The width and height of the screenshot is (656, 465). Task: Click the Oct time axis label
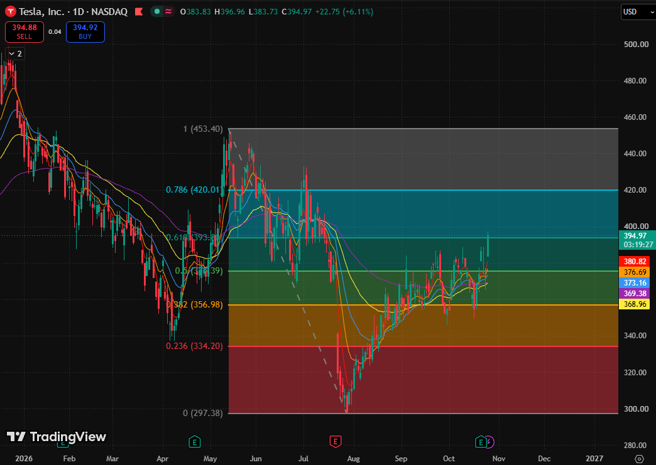click(449, 458)
